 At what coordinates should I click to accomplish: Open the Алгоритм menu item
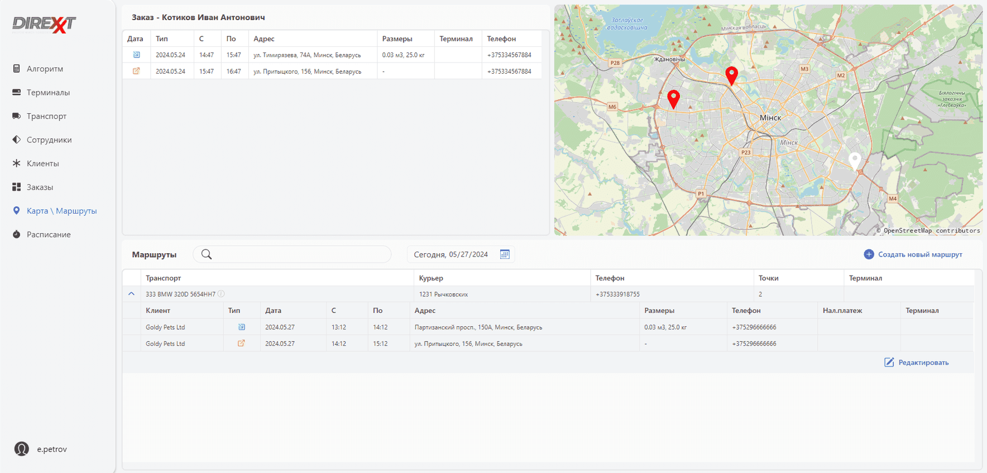point(45,69)
